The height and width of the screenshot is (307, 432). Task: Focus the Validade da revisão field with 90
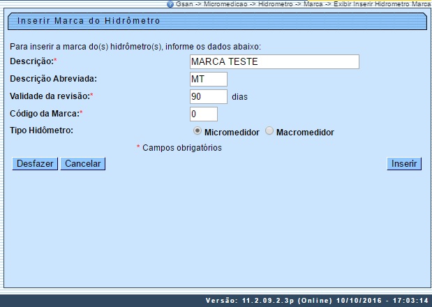(x=209, y=97)
